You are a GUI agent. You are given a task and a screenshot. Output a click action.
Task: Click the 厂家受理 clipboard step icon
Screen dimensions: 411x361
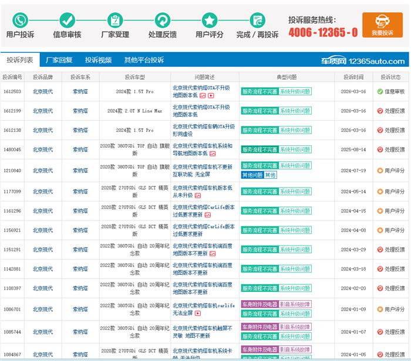click(115, 20)
